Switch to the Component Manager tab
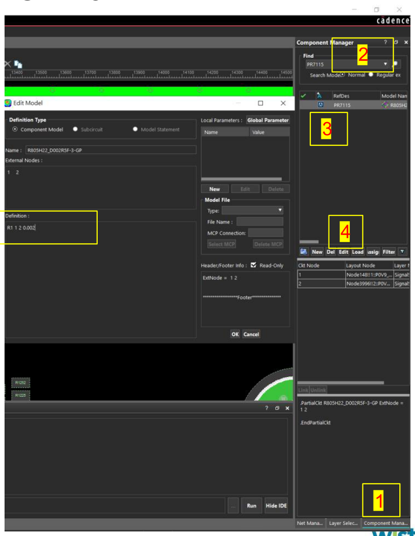Screen dimensions: 415x536 click(x=386, y=523)
